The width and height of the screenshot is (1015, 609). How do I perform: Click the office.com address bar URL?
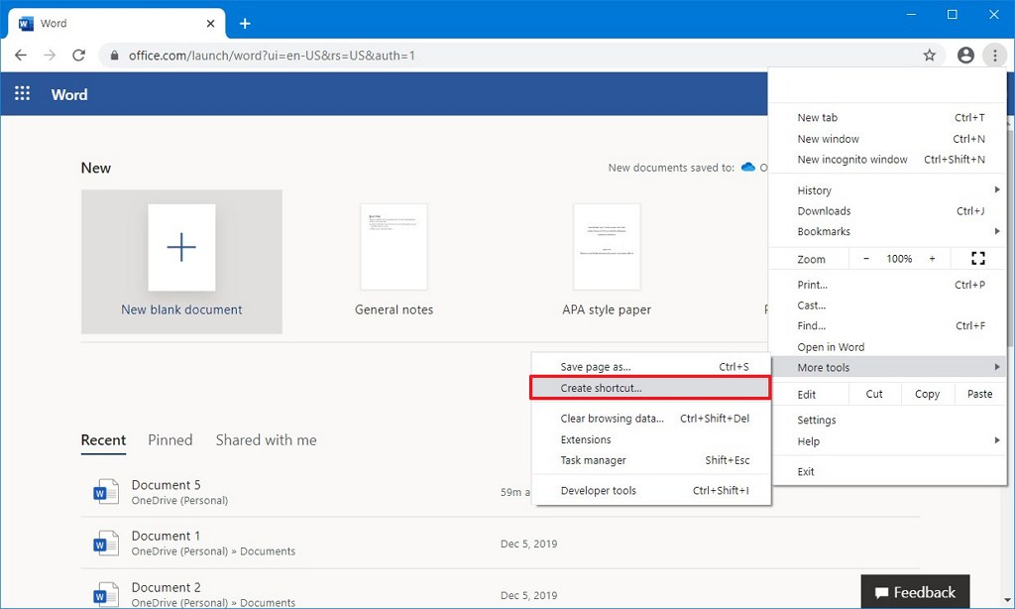click(272, 56)
